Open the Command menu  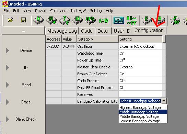[58, 11]
